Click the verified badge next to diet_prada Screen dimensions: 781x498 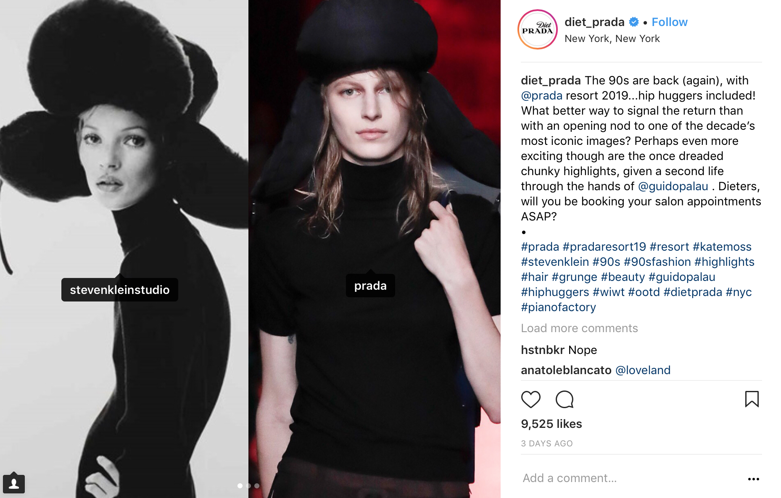click(x=633, y=22)
